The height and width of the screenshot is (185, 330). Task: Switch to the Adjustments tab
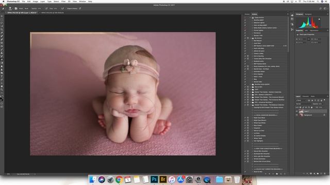pos(314,31)
